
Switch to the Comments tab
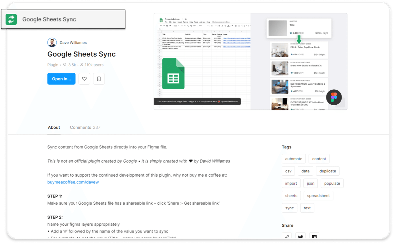[85, 128]
